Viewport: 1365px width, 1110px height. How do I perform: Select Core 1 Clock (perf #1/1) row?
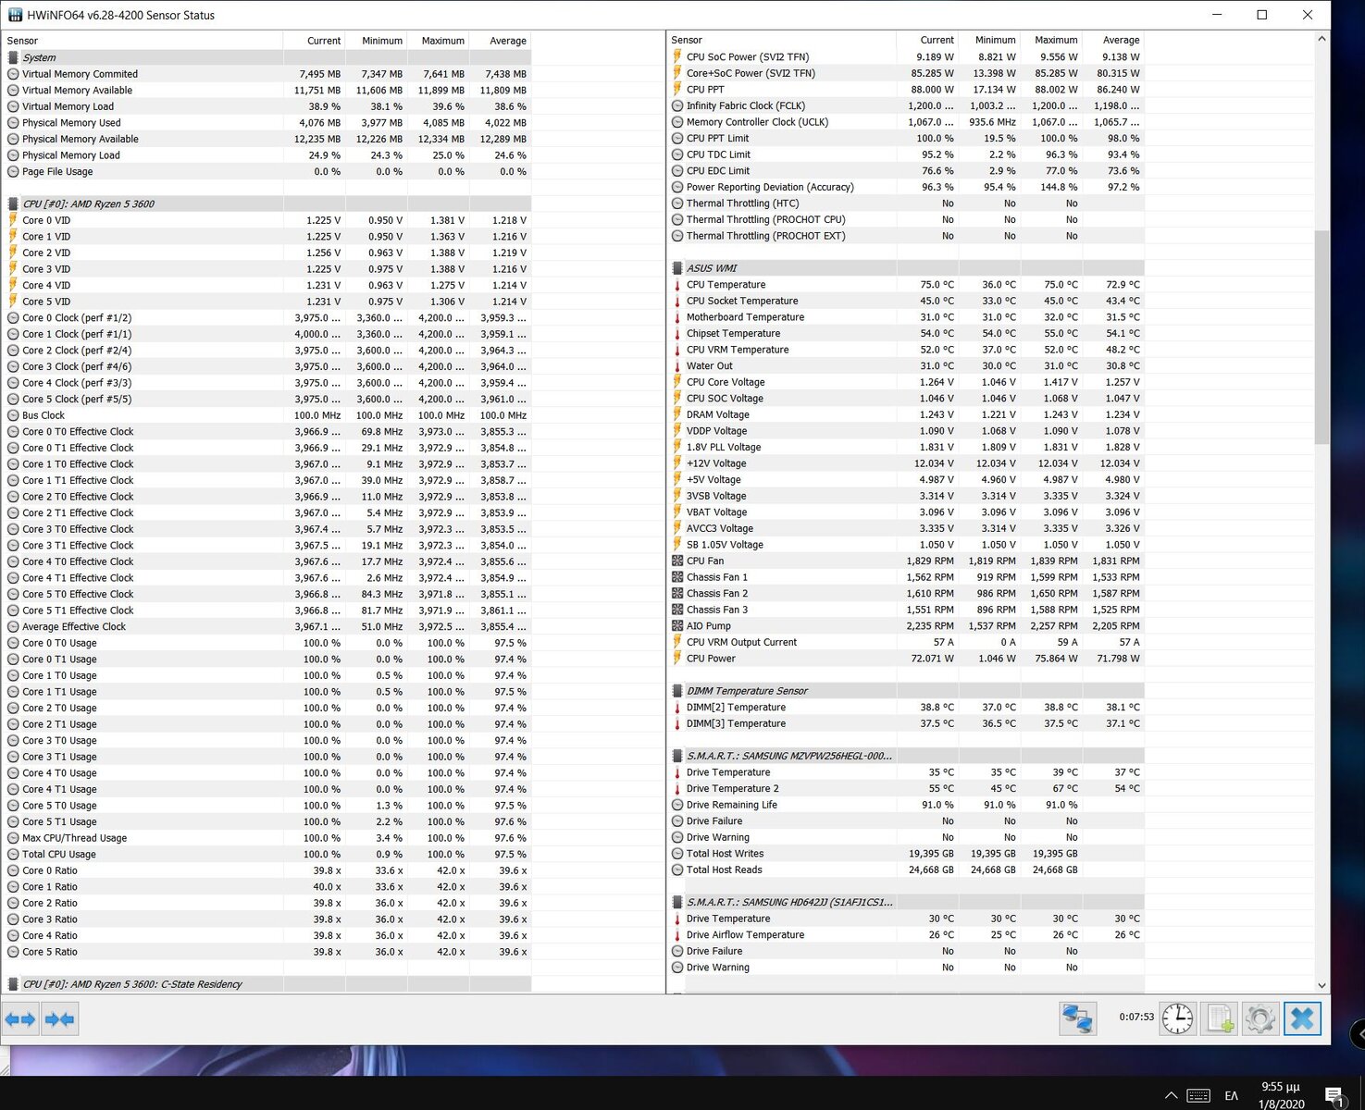[267, 334]
